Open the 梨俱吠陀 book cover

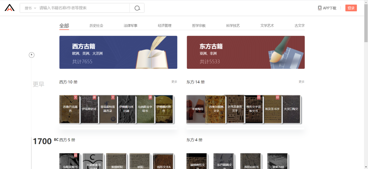[116, 161]
